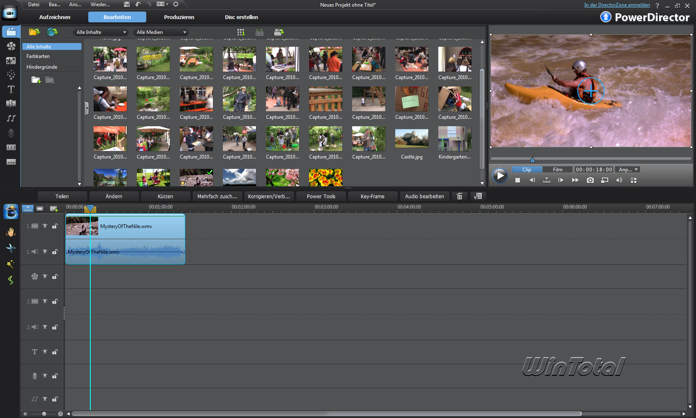This screenshot has height=418, width=696.
Task: Take a snapshot with the camera icon
Action: tap(590, 180)
